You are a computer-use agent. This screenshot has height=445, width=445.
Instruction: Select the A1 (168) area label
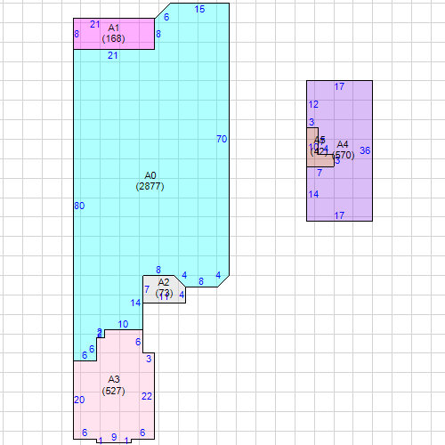(113, 33)
